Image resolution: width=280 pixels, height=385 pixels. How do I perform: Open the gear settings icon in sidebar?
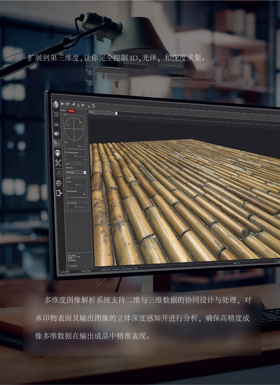pos(59,183)
